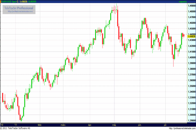Viewport: 196px width, 130px height.
Task: Click the 1,40000 level on price axis
Action: pyautogui.click(x=191, y=57)
